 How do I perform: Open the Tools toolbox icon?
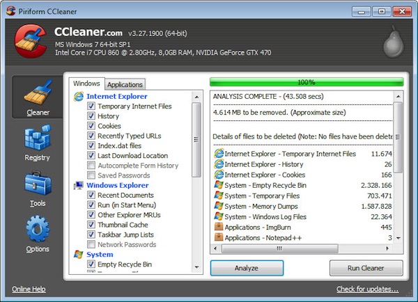tap(38, 184)
